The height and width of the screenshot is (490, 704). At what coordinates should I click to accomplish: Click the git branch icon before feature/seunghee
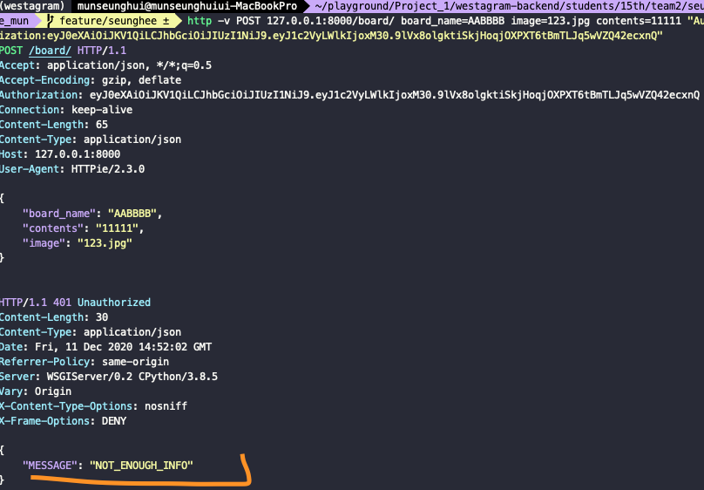[51, 21]
